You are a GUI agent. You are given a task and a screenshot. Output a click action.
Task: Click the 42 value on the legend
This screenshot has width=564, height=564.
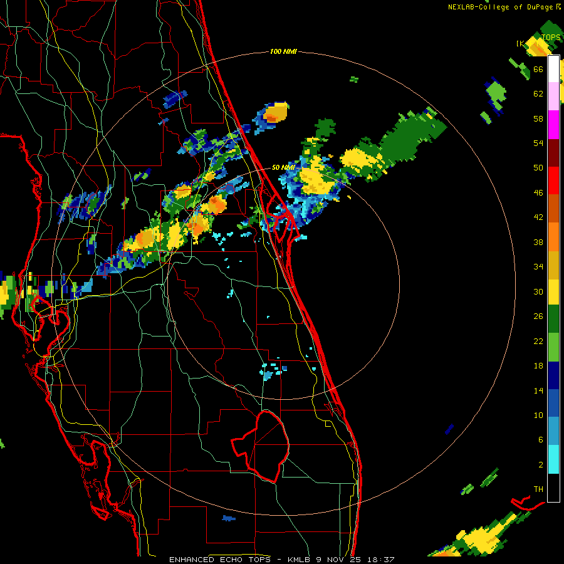click(x=538, y=217)
